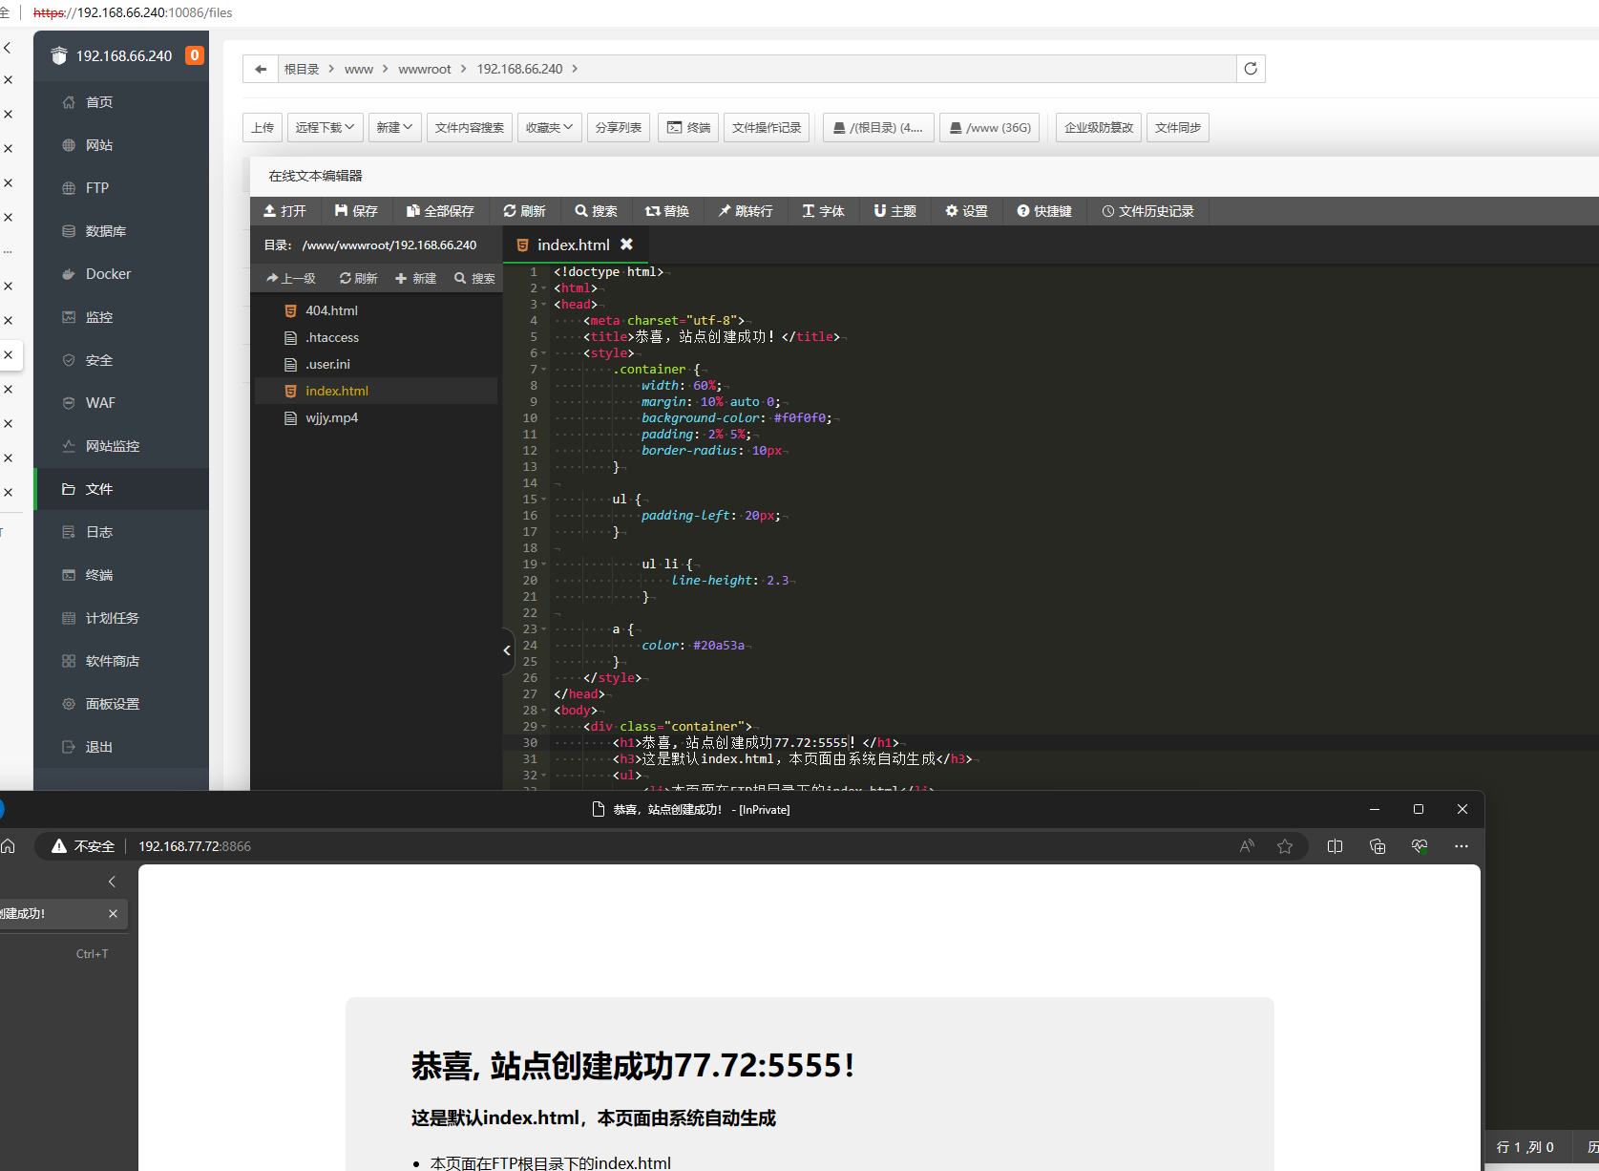
Task: Expand the 新建 dropdown in file toolbar
Action: click(x=394, y=127)
